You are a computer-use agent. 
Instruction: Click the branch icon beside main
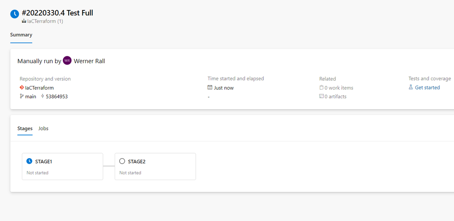pos(22,96)
